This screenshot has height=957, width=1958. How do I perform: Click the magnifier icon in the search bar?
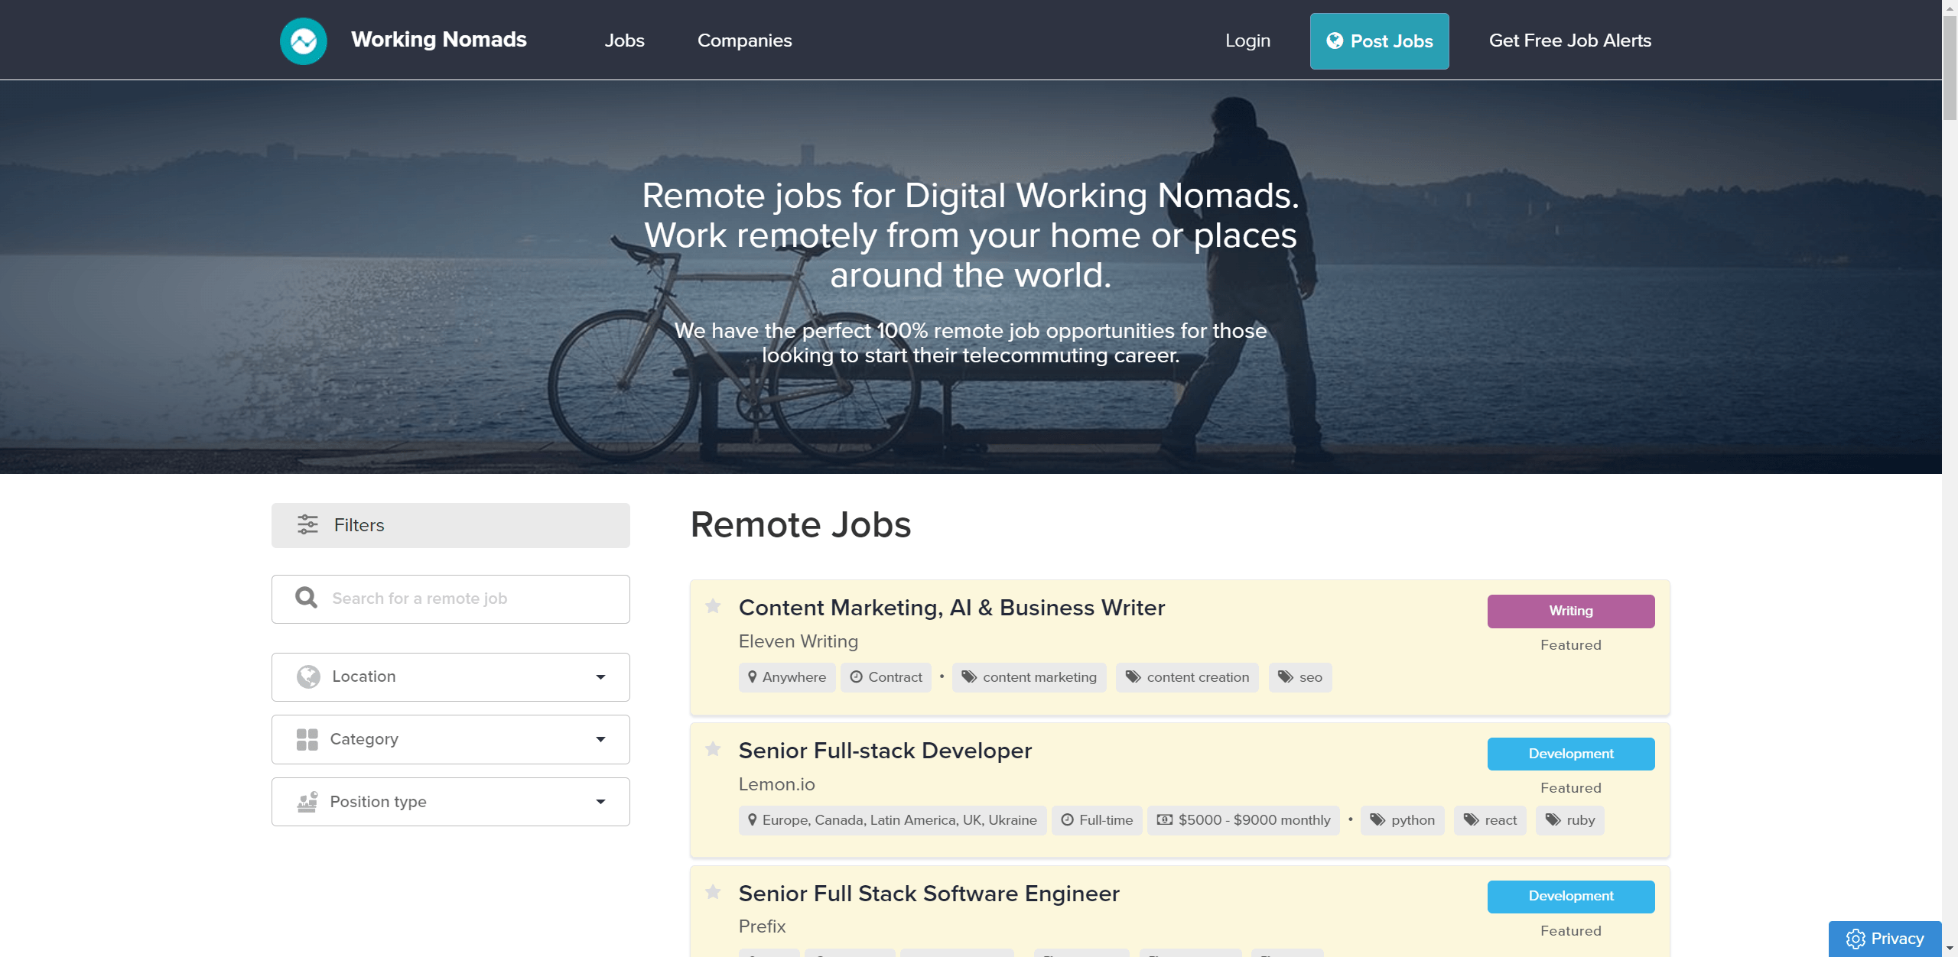pos(306,598)
